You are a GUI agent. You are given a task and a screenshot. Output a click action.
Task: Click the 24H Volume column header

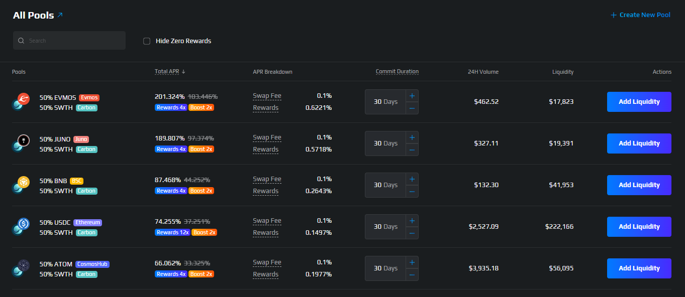[x=483, y=72]
